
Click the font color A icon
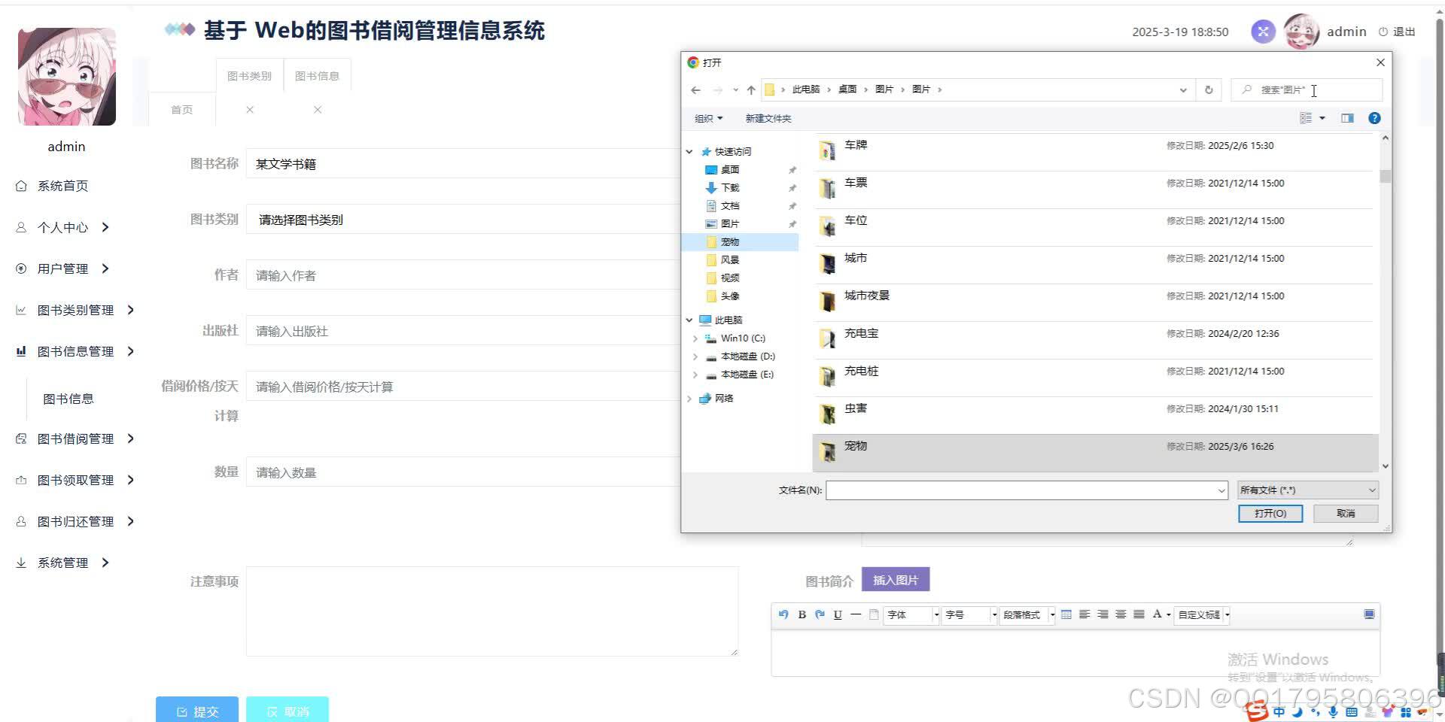coord(1158,614)
